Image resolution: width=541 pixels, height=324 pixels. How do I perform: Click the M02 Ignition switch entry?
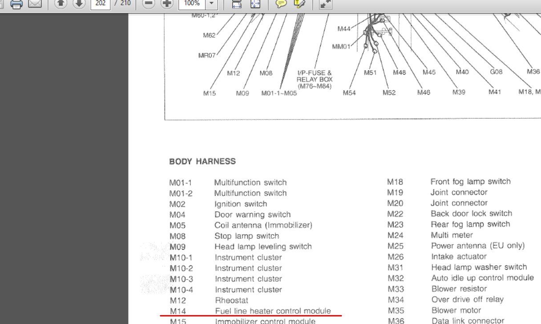click(218, 204)
